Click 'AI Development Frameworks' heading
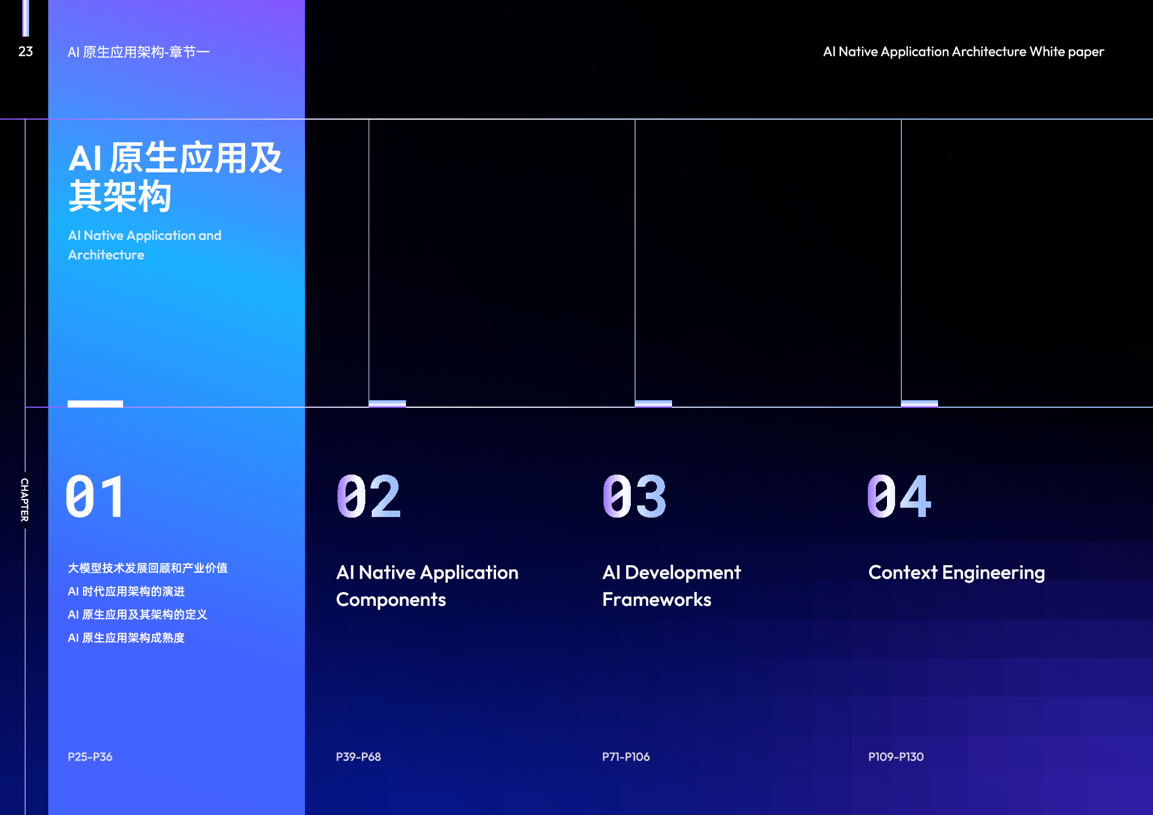The height and width of the screenshot is (815, 1153). (671, 586)
